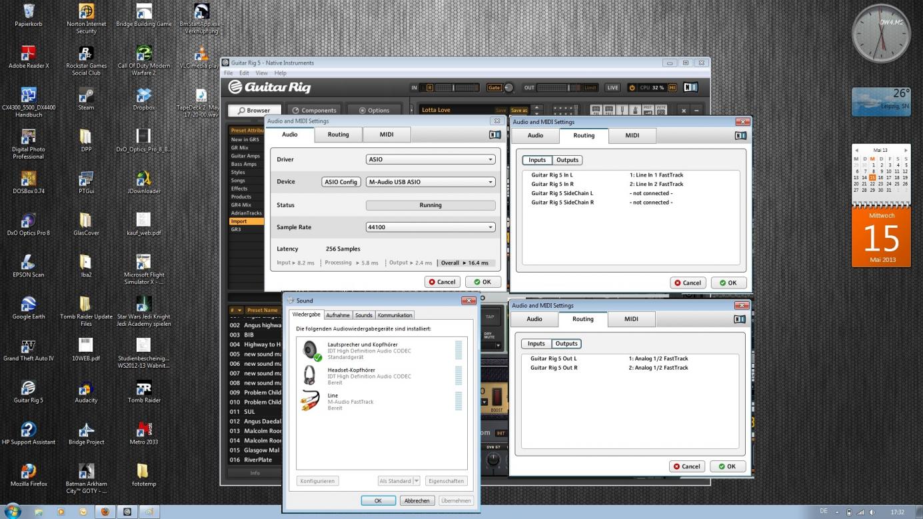Select the Line M-Audio FastTrack device
Screen dimensions: 923x519
[381, 402]
